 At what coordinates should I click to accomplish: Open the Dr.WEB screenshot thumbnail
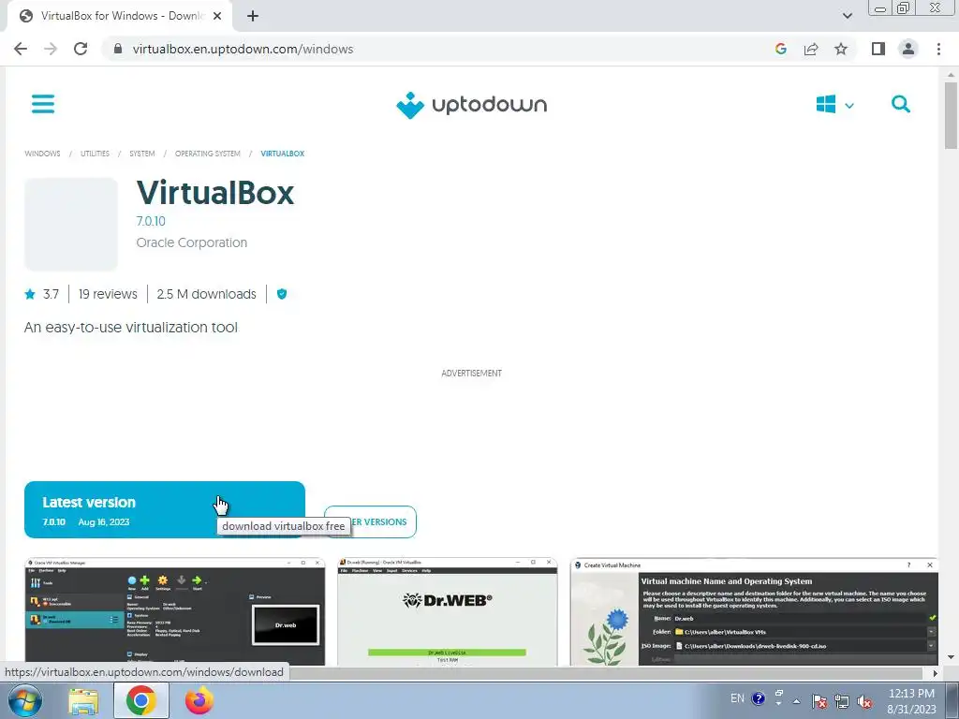point(447,611)
